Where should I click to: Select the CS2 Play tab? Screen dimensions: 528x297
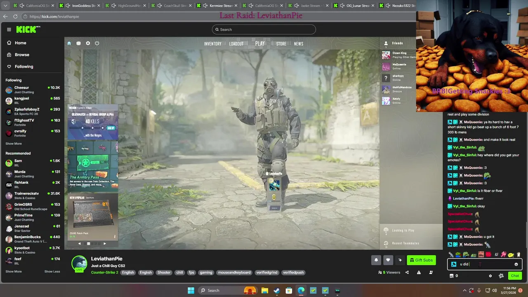[260, 44]
